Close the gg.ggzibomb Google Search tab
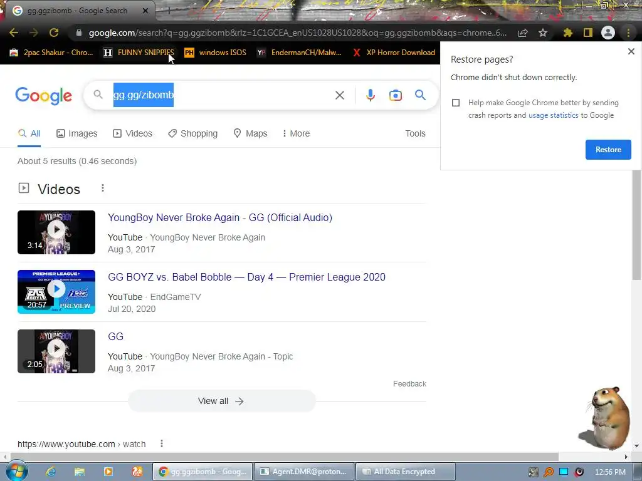642x481 pixels. [145, 11]
